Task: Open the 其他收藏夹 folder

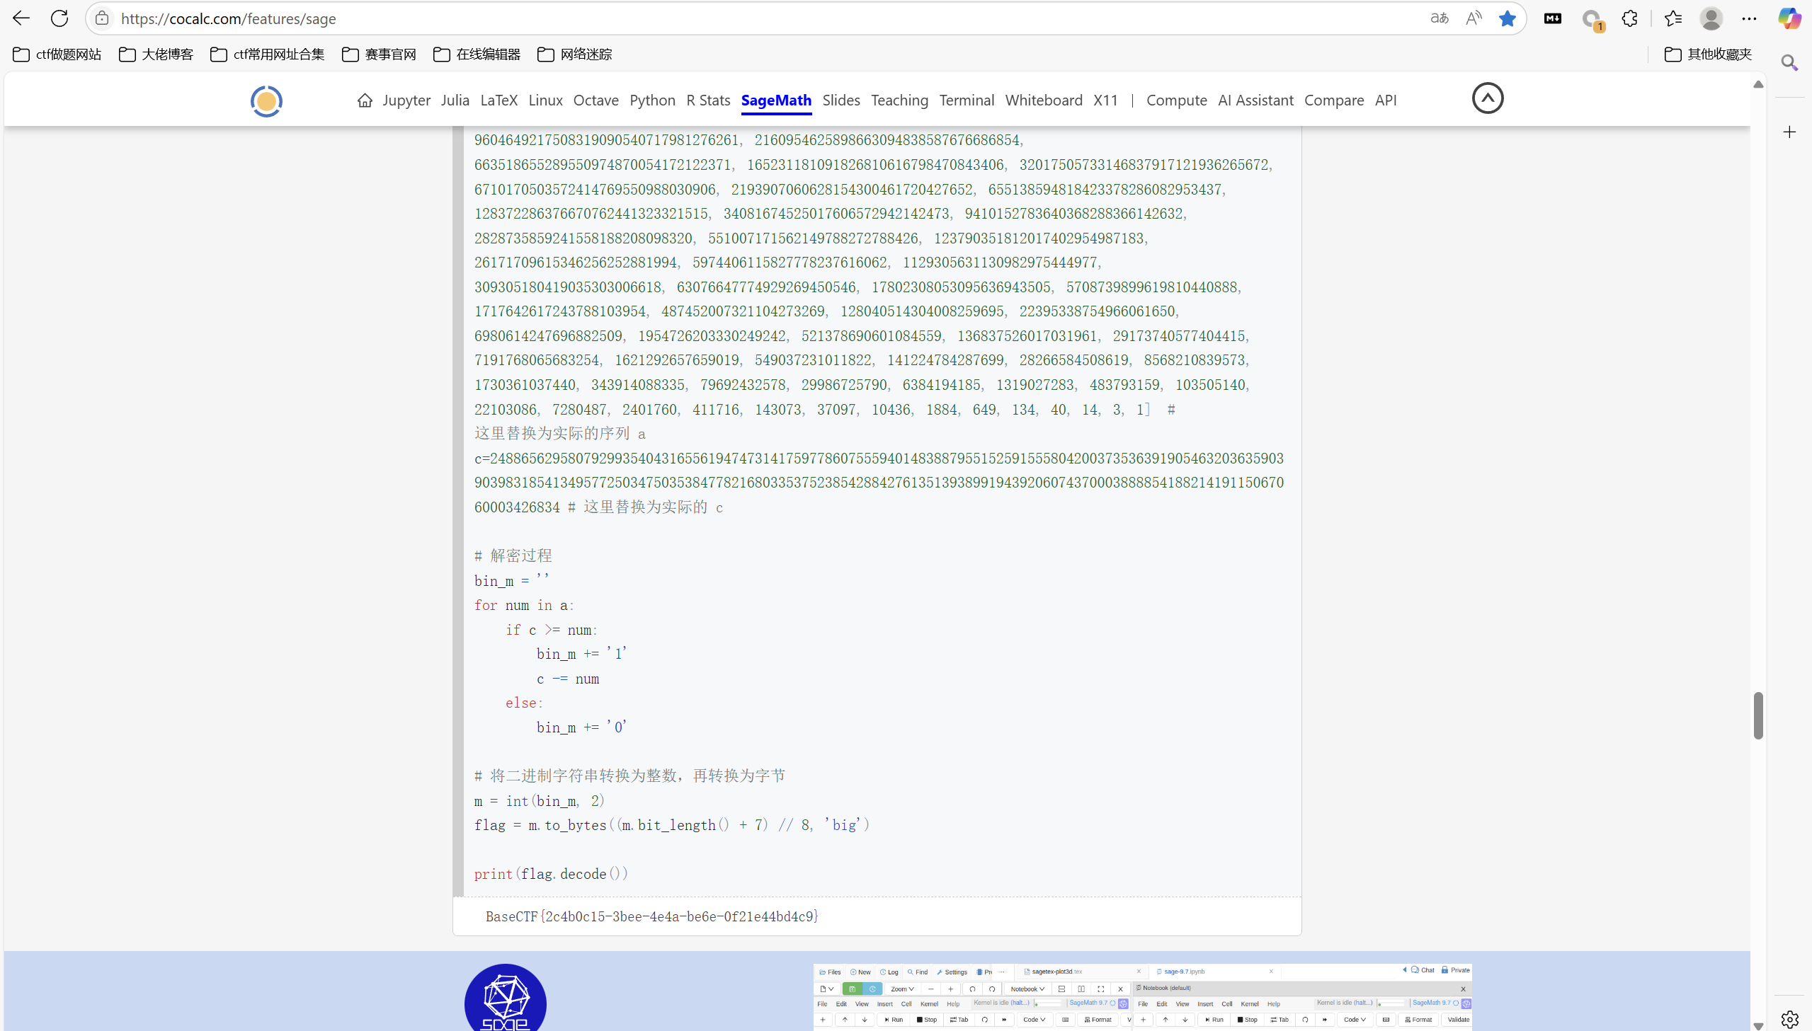Action: pyautogui.click(x=1707, y=54)
